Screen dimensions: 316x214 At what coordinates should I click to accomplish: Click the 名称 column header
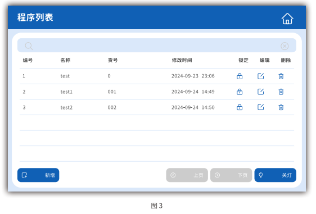[65, 60]
